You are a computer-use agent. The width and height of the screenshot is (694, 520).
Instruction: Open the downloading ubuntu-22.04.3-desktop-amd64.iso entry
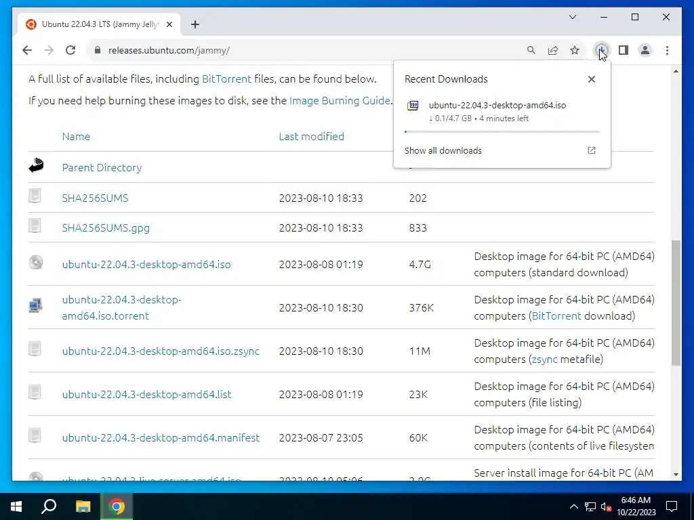point(502,112)
